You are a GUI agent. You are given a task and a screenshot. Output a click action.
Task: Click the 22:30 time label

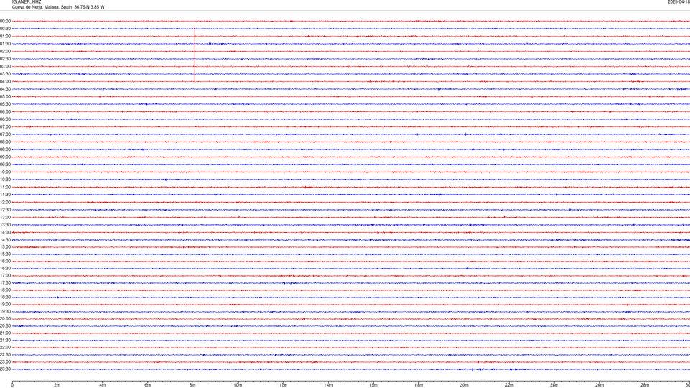click(x=5, y=354)
